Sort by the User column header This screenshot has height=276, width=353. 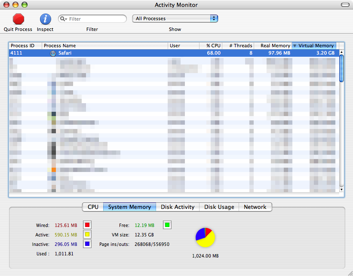[184, 46]
